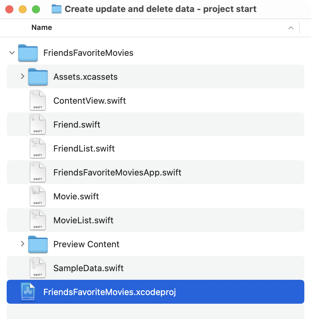Click the blue Assets.xcassets folder icon
The height and width of the screenshot is (319, 311).
coord(38,76)
